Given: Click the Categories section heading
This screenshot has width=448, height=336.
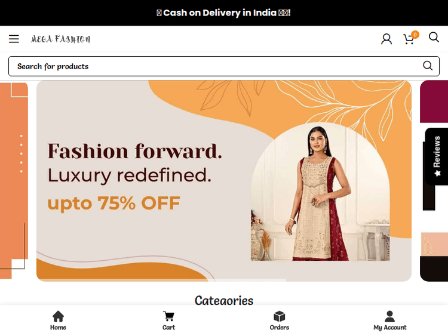Looking at the screenshot, I should (x=224, y=301).
